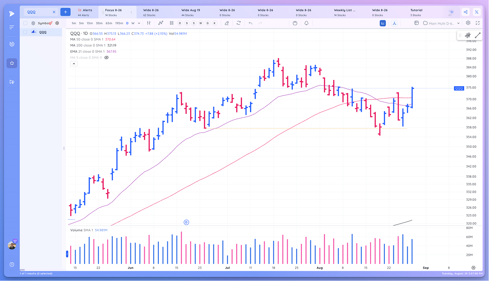Click the circled W button in toolbar
The height and width of the screenshot is (281, 489).
(x=201, y=23)
